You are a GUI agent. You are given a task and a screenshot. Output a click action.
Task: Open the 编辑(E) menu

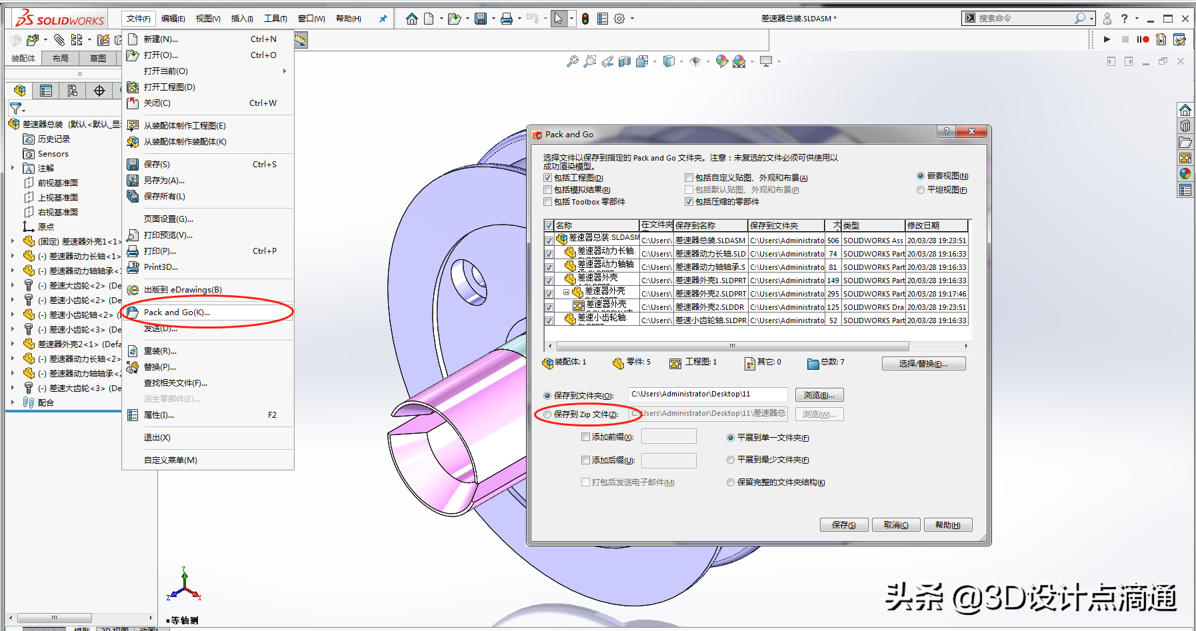tap(173, 19)
